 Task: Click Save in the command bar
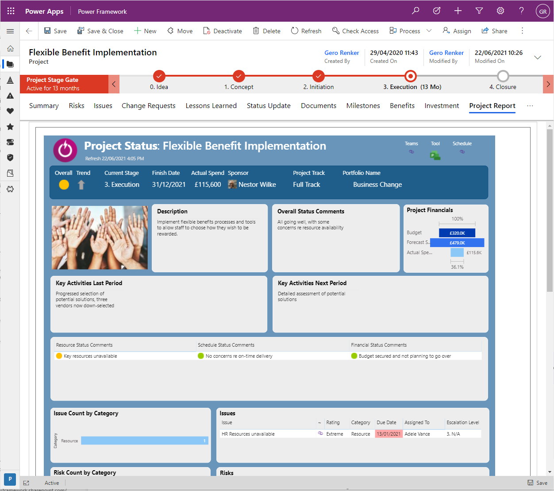55,31
